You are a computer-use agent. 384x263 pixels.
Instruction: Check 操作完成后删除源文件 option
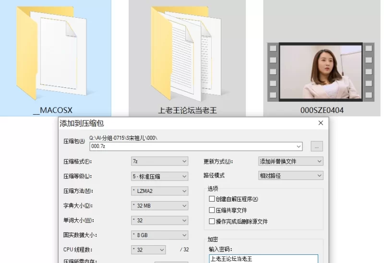(212, 222)
